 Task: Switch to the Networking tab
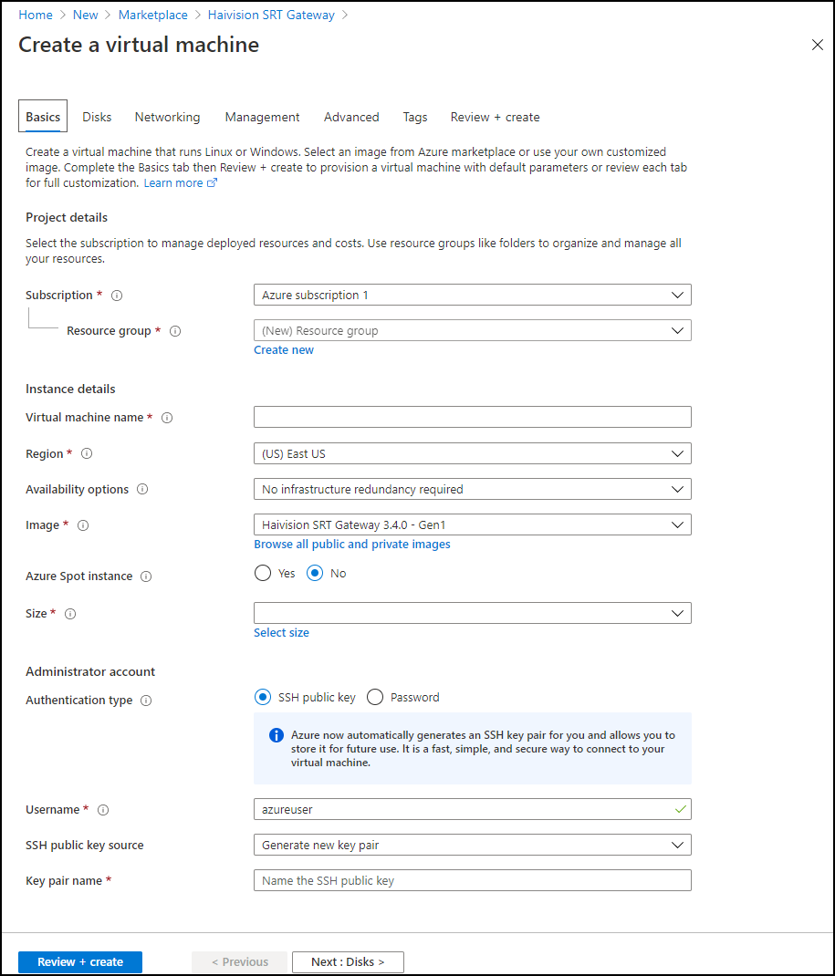167,117
